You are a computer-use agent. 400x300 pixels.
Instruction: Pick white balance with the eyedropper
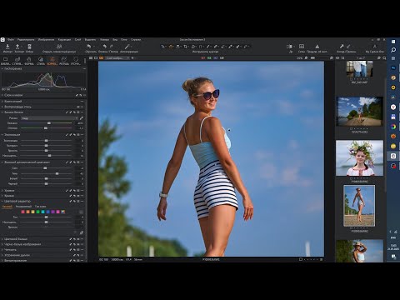82,118
